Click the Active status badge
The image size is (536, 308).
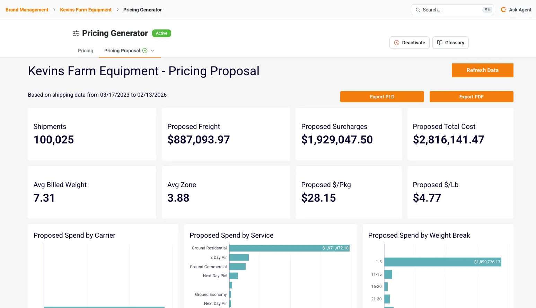(x=161, y=33)
